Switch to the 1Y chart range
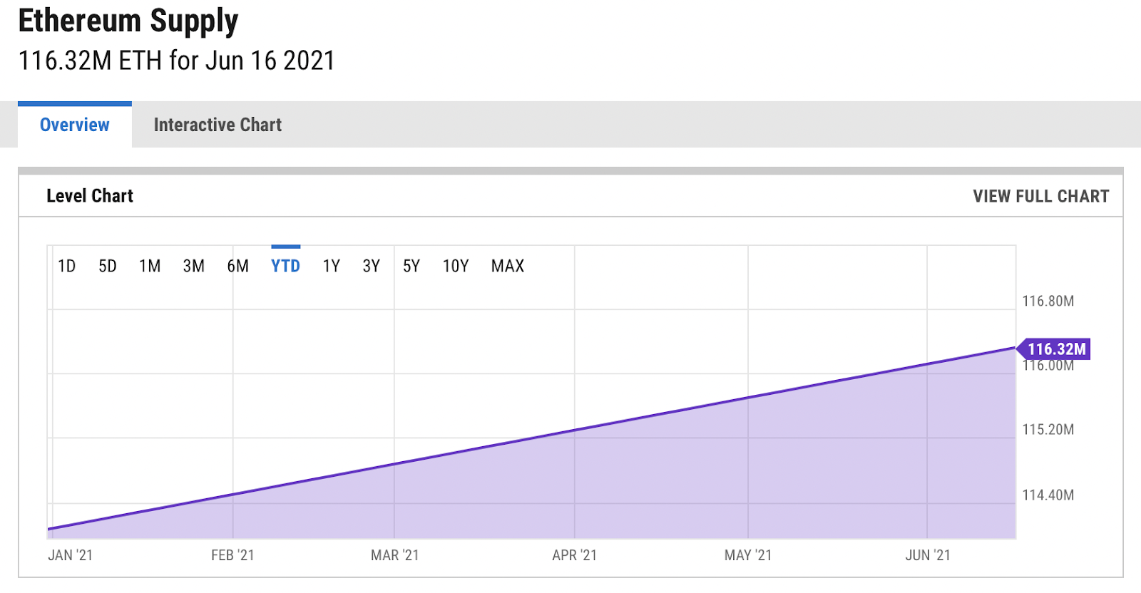The image size is (1141, 593). 331,266
